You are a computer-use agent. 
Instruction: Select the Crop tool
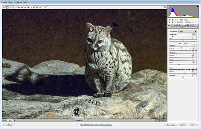click(x=19, y=7)
